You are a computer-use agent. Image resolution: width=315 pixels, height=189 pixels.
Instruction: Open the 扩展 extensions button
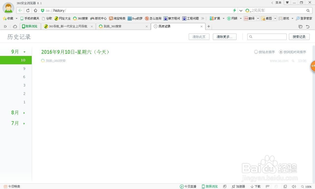215,18
